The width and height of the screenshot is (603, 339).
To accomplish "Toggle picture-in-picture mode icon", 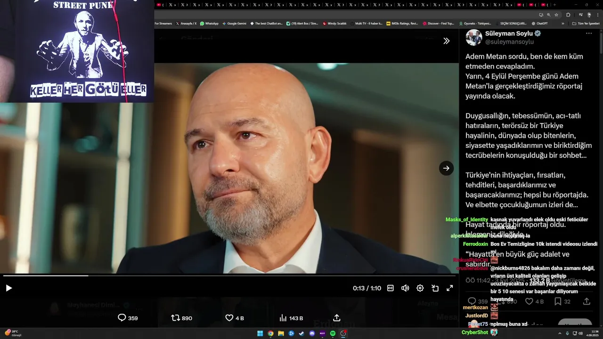I will 435,288.
